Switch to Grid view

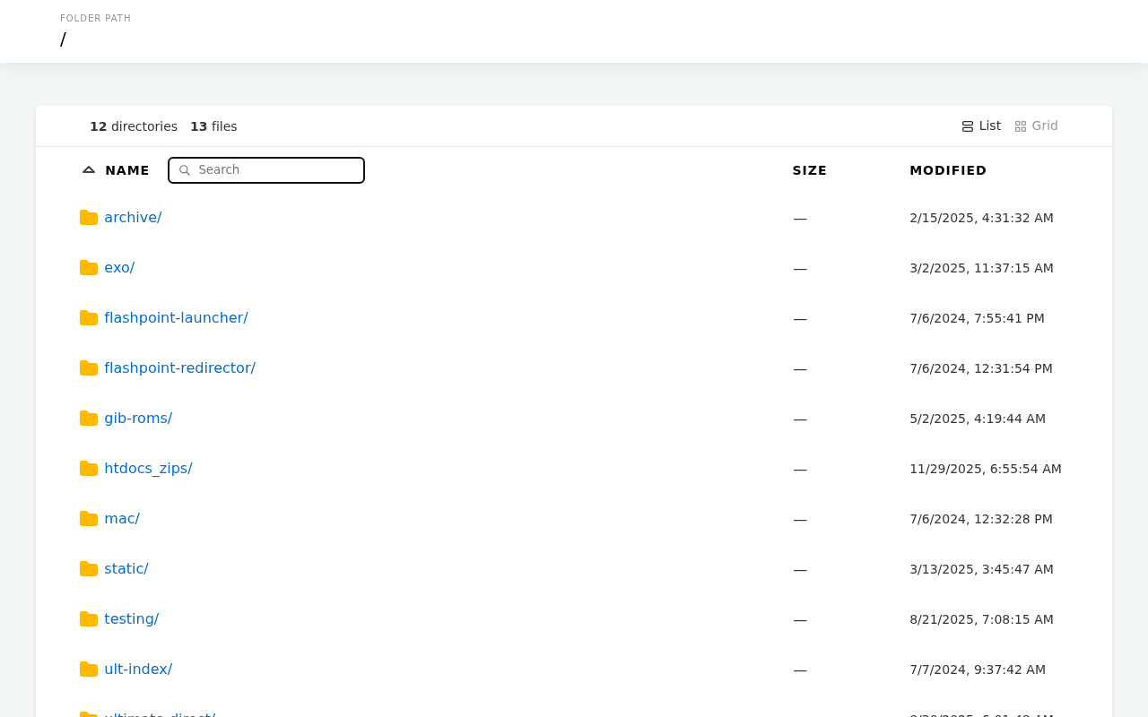click(1036, 126)
